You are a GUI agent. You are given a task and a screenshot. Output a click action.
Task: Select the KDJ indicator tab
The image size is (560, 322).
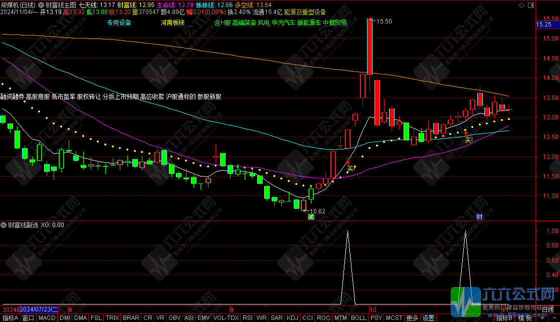pyautogui.click(x=292, y=318)
